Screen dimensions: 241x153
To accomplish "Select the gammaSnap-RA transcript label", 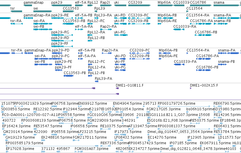I will [37, 15].
